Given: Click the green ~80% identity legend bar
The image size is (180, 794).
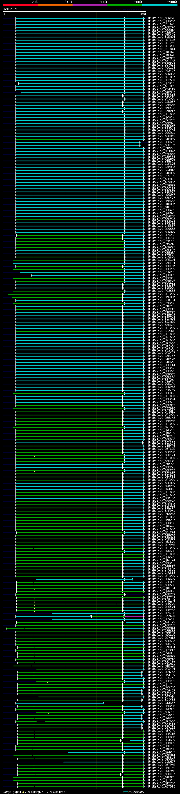Looking at the screenshot, I should (x=125, y=5).
